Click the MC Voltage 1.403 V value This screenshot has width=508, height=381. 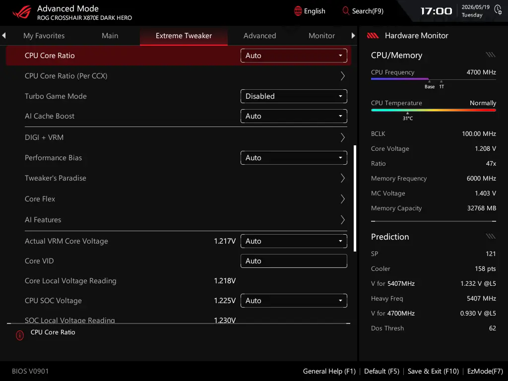485,193
